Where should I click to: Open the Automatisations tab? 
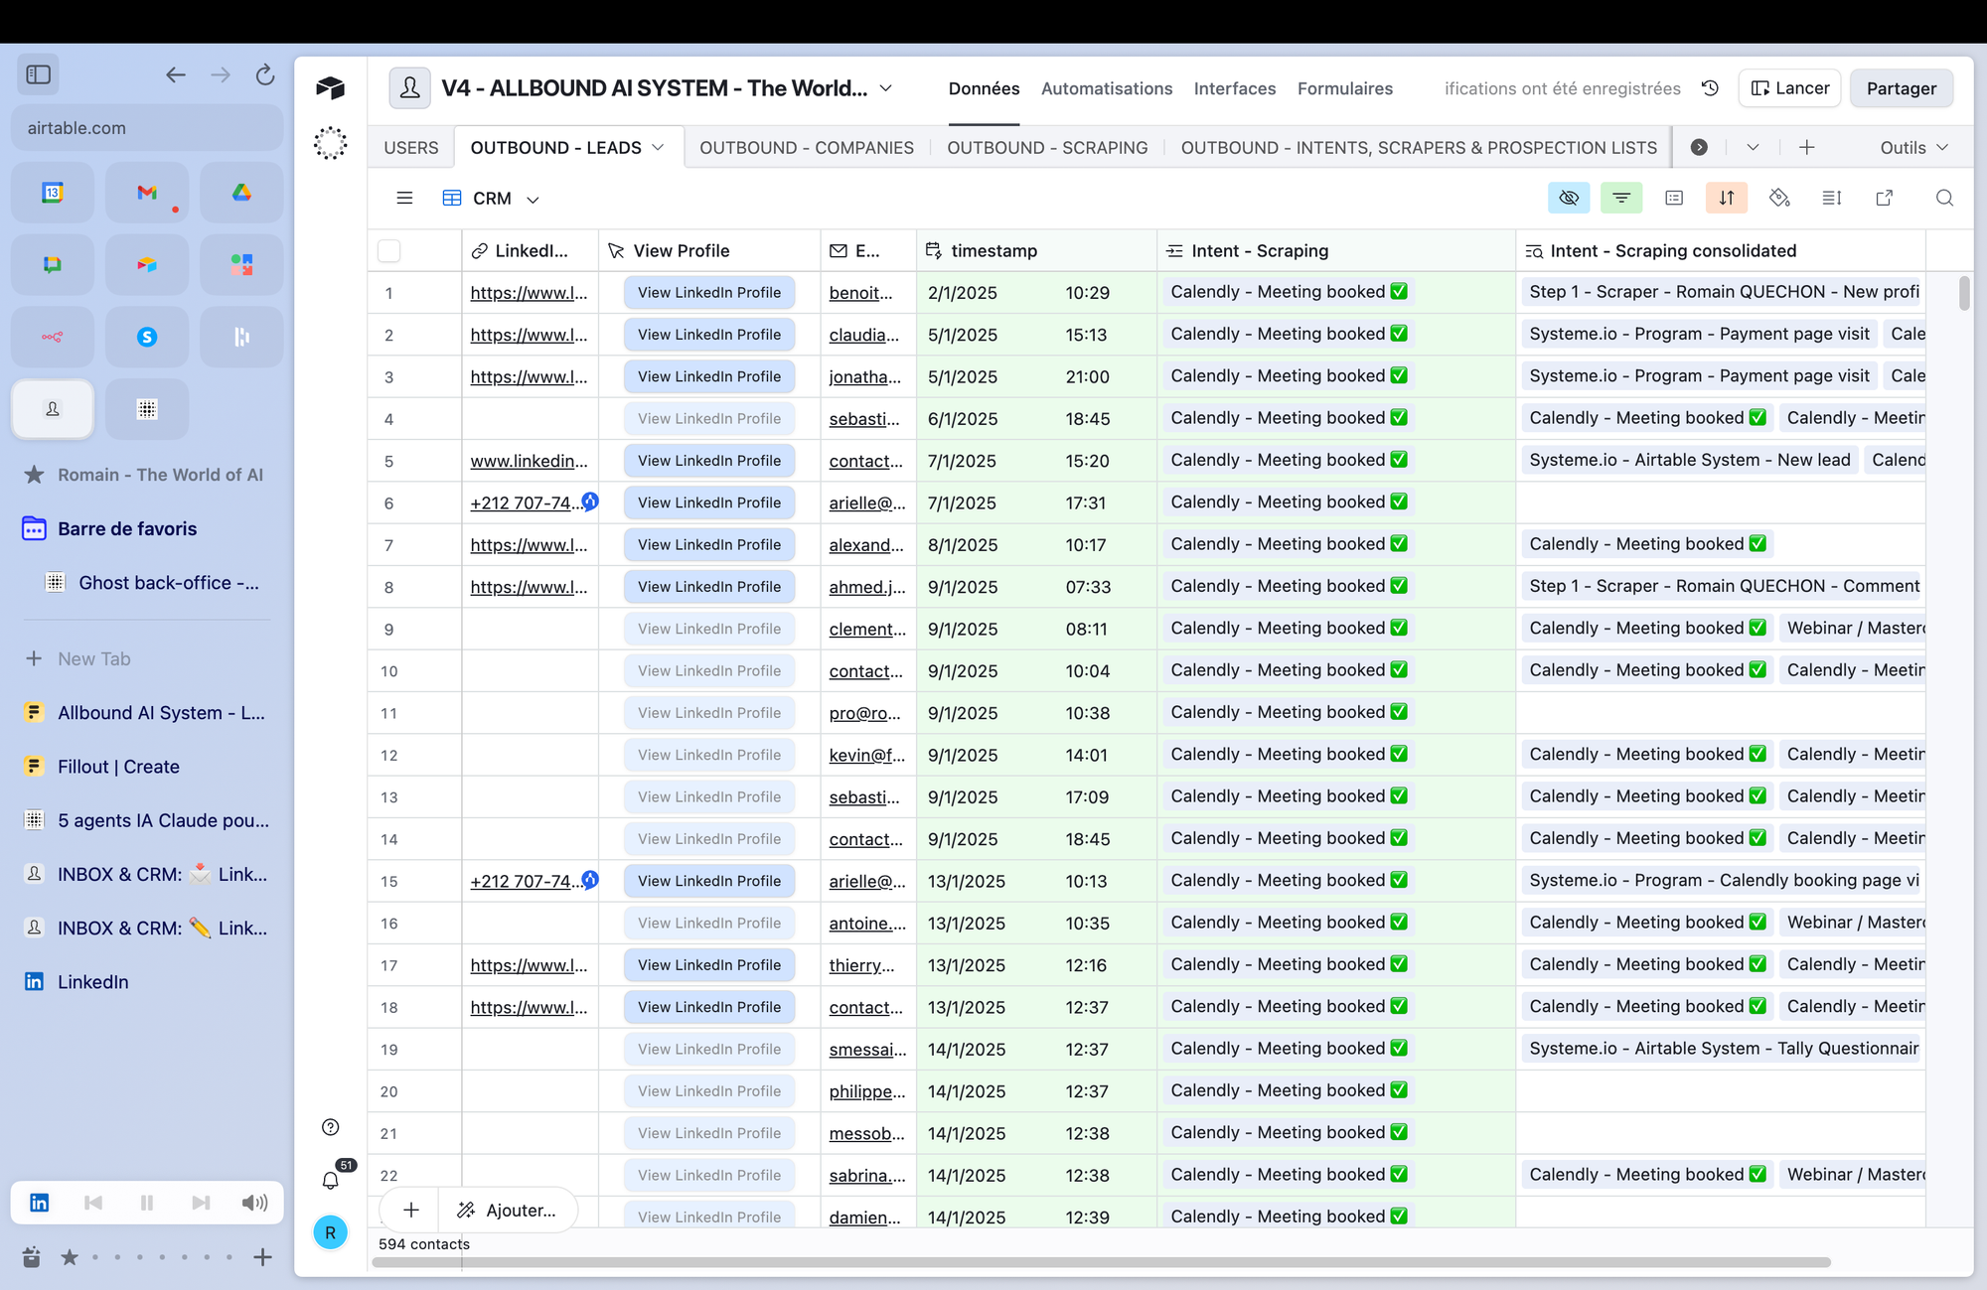[1107, 88]
